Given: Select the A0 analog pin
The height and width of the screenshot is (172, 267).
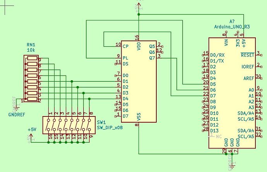Looking at the screenshot, I should 252,90.
